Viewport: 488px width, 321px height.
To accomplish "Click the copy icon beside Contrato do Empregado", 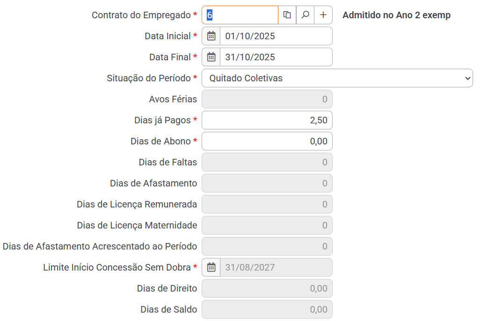I will click(287, 15).
